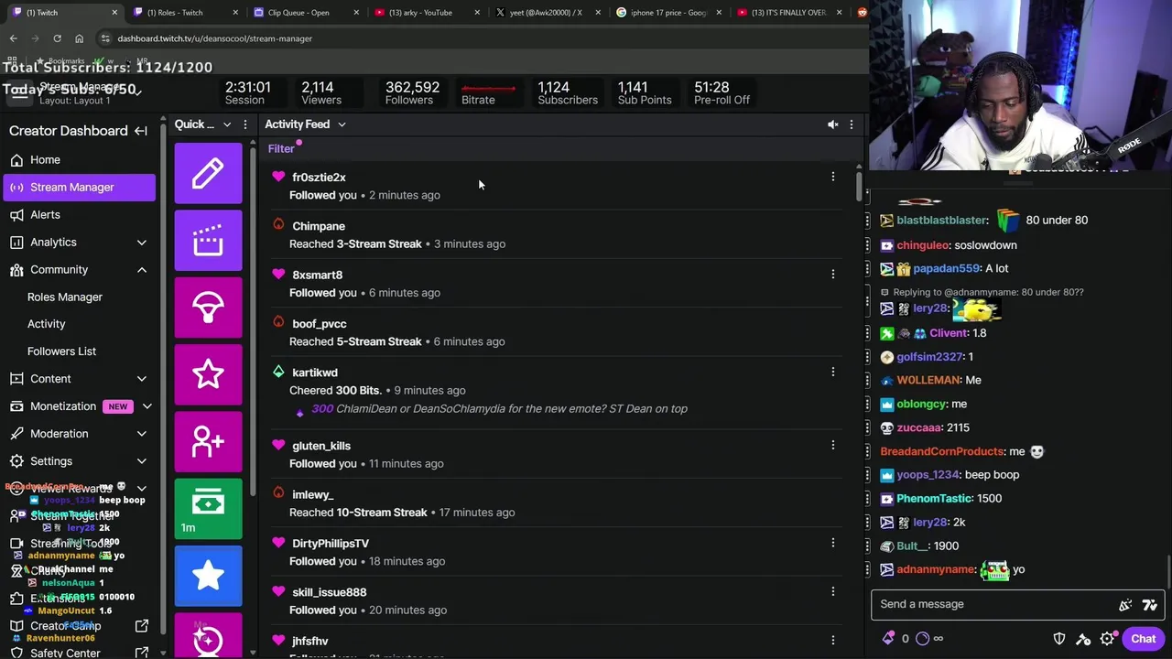Click the chat shield mode icon
This screenshot has height=659, width=1172.
click(x=1059, y=639)
